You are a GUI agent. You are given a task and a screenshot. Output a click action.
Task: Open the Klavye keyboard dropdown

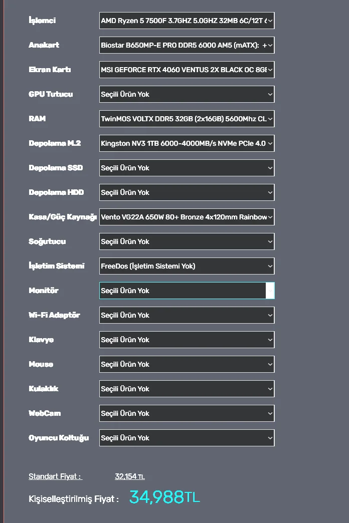click(187, 340)
